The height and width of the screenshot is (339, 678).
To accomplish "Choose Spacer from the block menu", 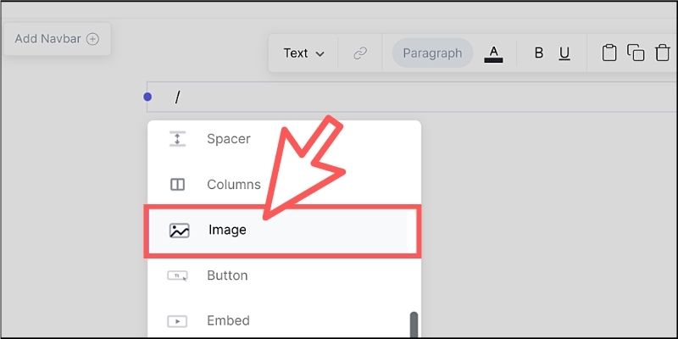I will click(228, 139).
